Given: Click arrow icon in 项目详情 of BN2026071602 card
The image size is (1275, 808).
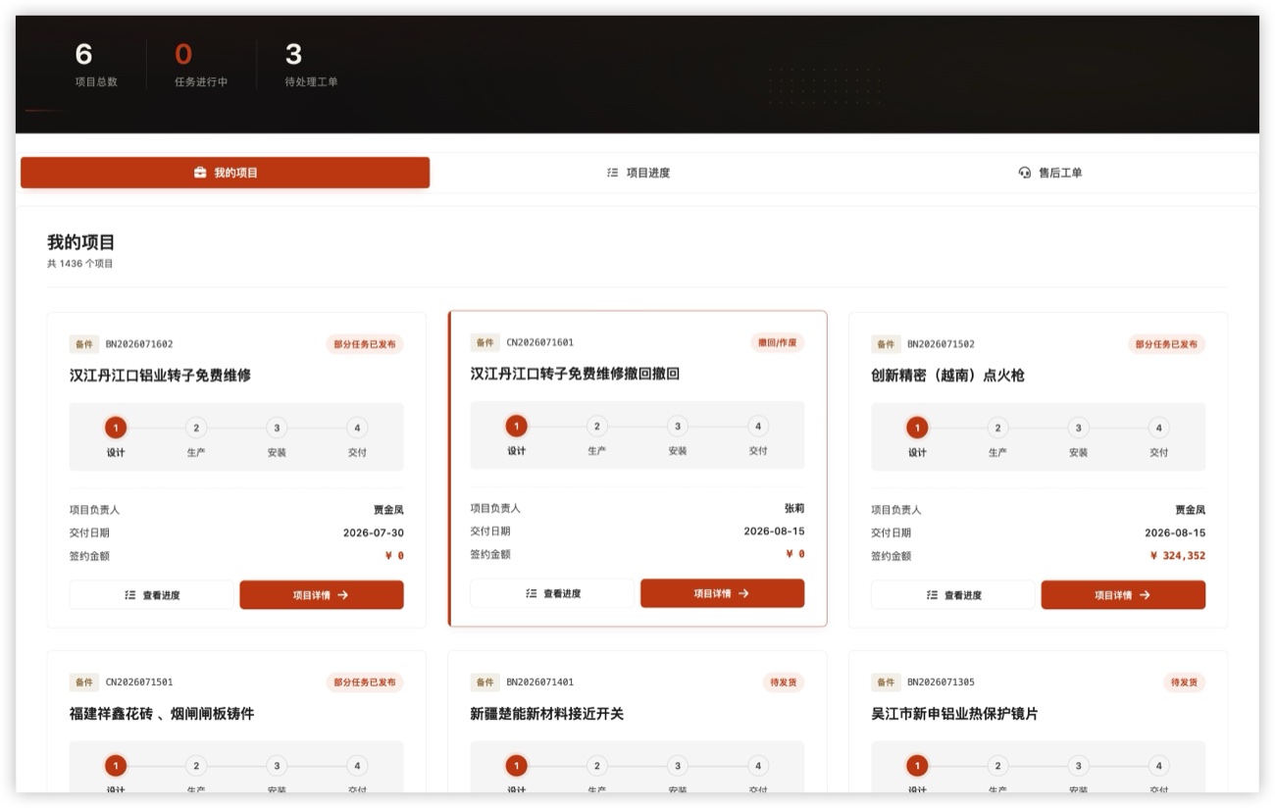Looking at the screenshot, I should (343, 595).
